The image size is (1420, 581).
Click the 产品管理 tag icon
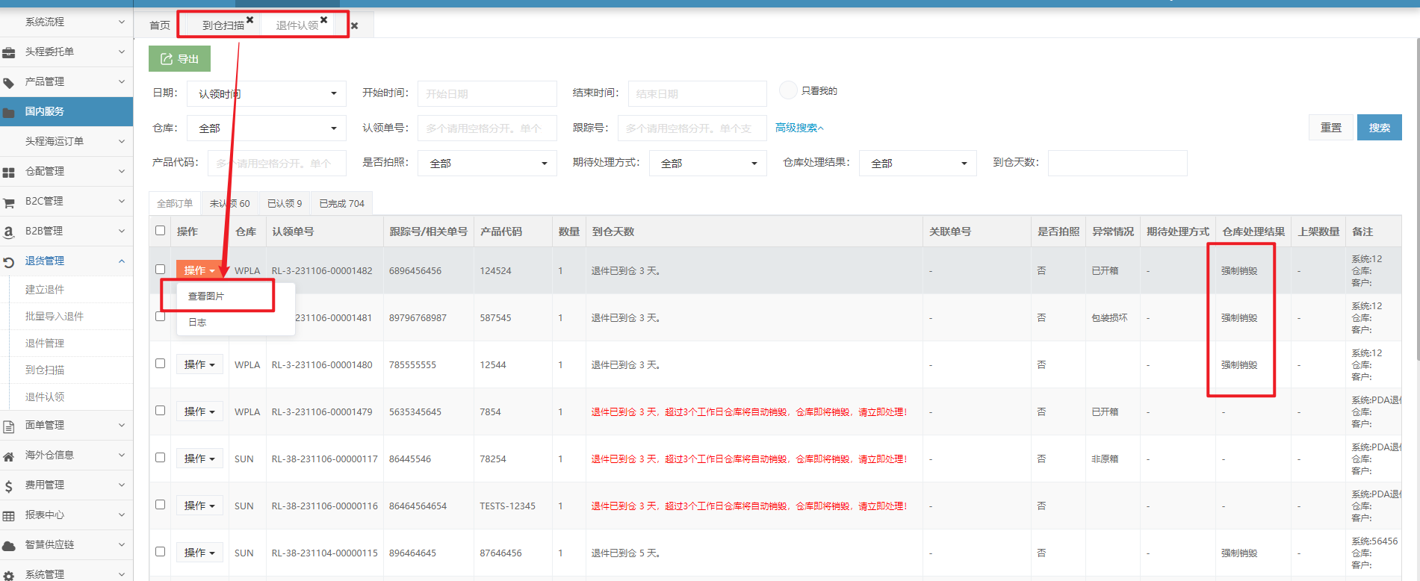coord(9,82)
